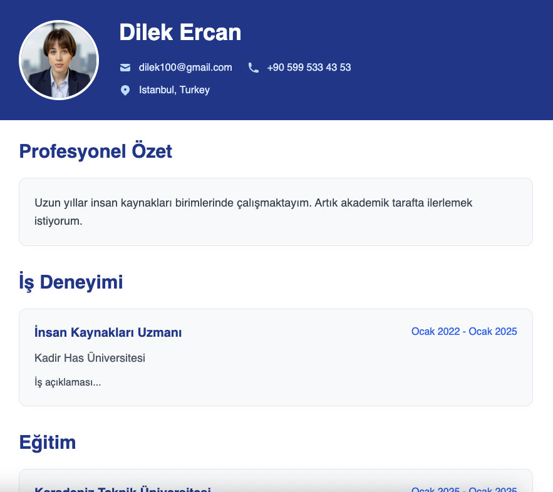Select the name Dilek Ercan

click(x=180, y=33)
